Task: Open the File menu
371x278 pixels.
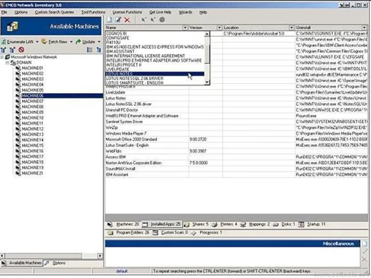Action: pos(4,12)
